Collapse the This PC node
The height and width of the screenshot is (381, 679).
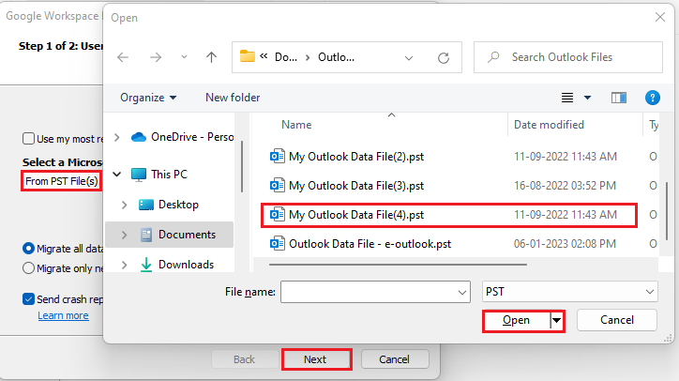(117, 175)
